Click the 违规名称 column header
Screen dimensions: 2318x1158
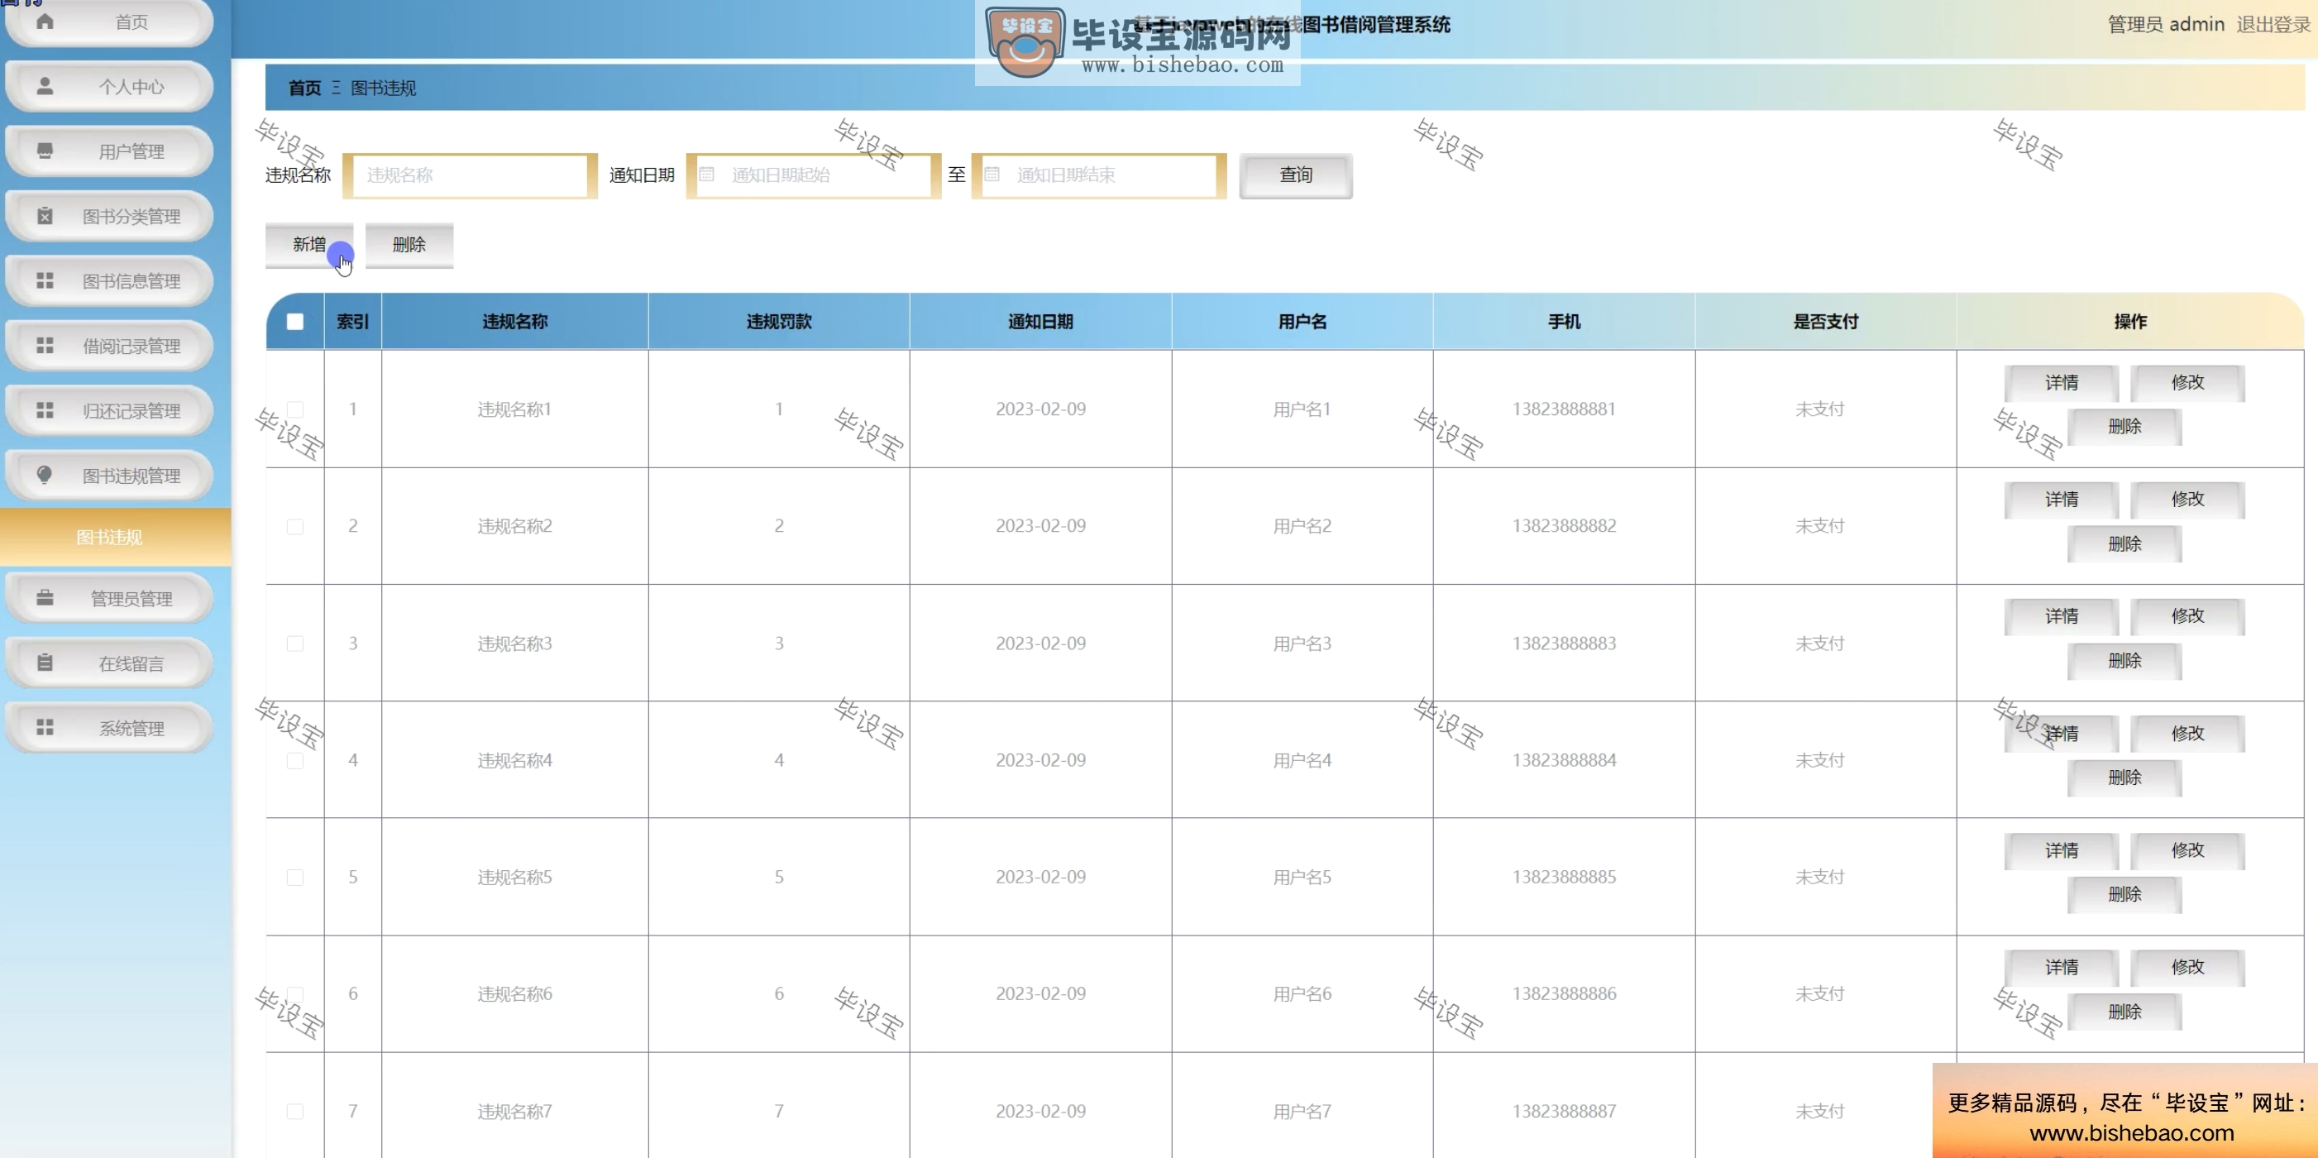(x=514, y=321)
